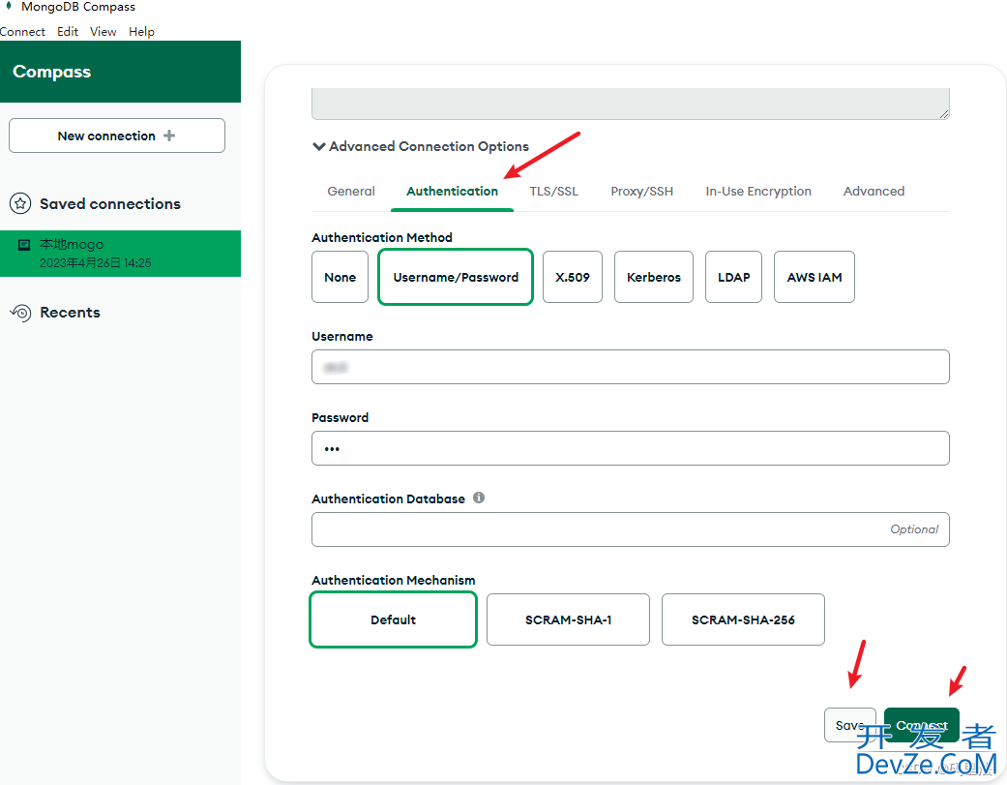Click the Save button
The image size is (1007, 785).
coord(849,725)
